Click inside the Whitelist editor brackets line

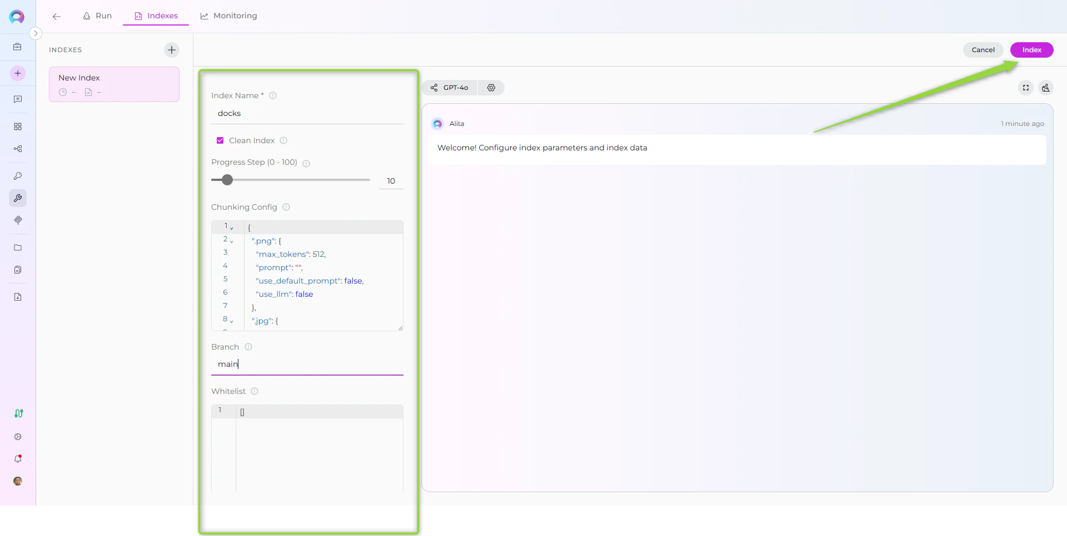coord(320,412)
